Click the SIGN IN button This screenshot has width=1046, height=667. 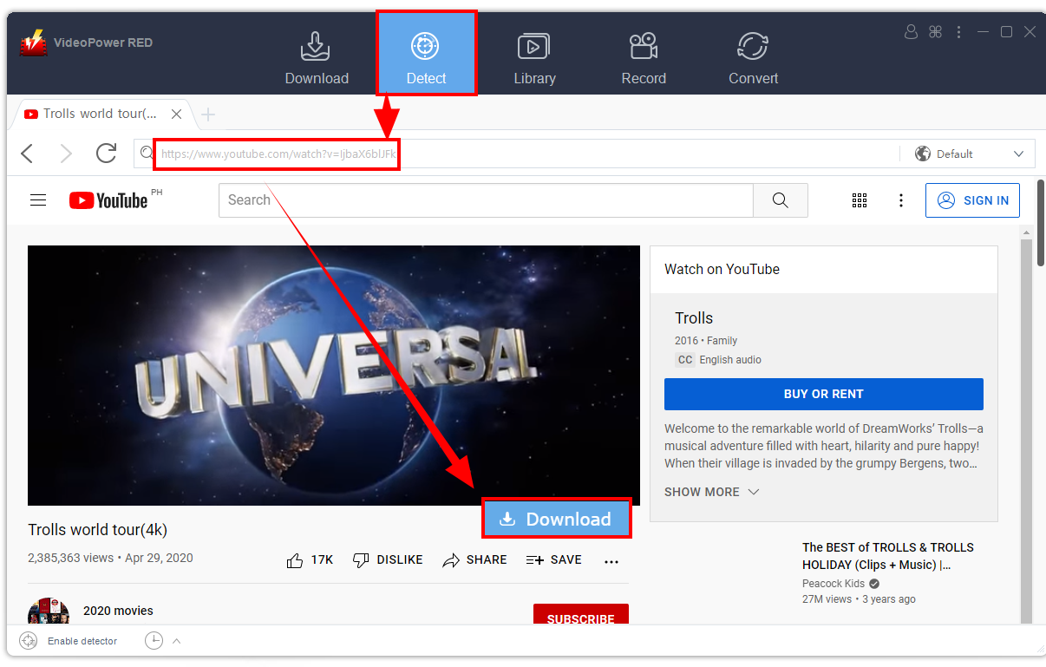tap(972, 200)
